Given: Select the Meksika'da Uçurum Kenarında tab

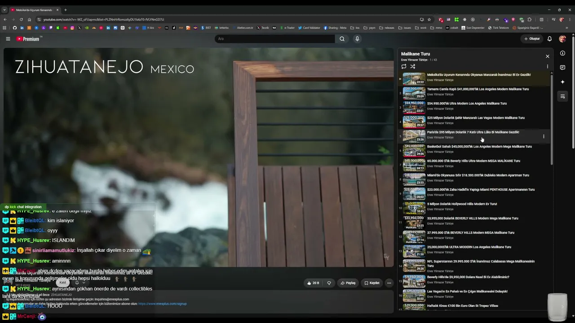Looking at the screenshot, I should pyautogui.click(x=35, y=10).
